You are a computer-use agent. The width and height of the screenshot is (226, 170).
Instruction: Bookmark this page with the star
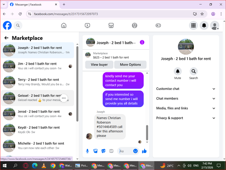coord(202,14)
